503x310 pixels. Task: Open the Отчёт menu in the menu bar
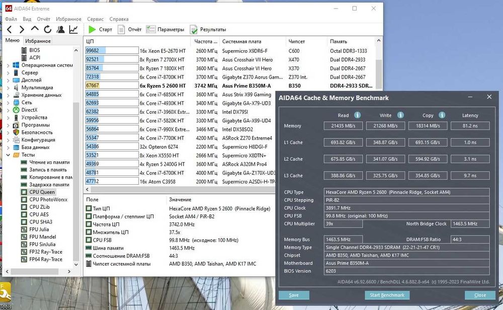tap(43, 19)
